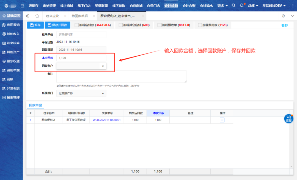Expand the 更多 top menu
The height and width of the screenshot is (180, 297).
click(x=222, y=5)
